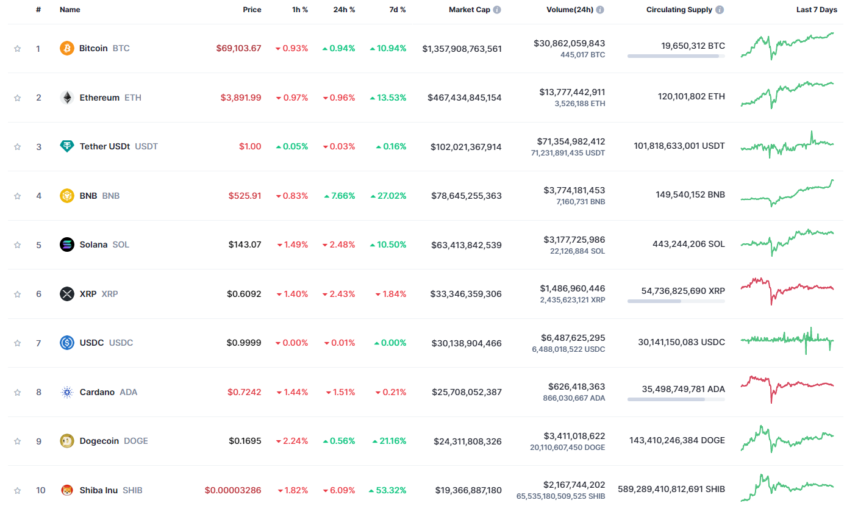The height and width of the screenshot is (514, 858).
Task: Sort by the 24h % column header
Action: coord(344,10)
